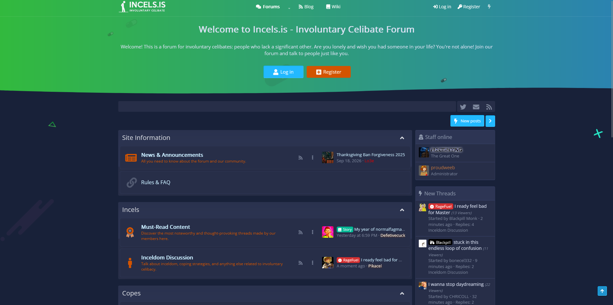
Task: Click Log in in the top navigation
Action: pyautogui.click(x=442, y=7)
